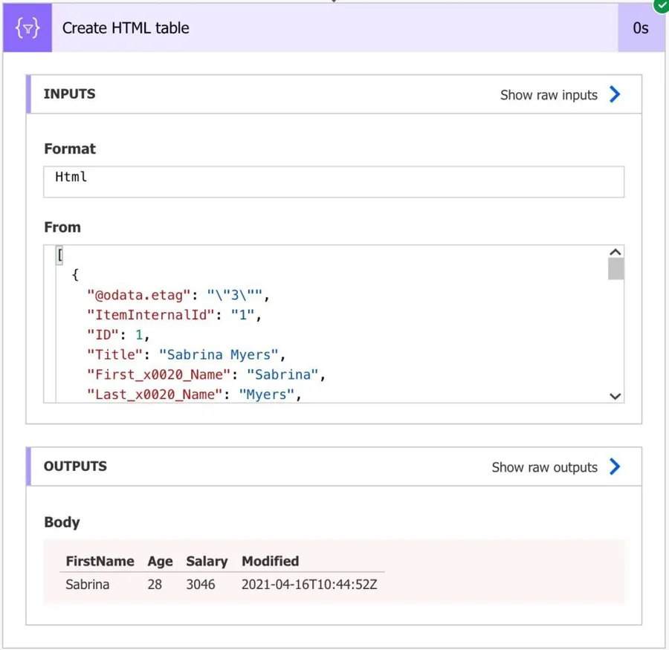This screenshot has height=650, width=669.
Task: Click the green success checkmark badge
Action: click(x=661, y=4)
